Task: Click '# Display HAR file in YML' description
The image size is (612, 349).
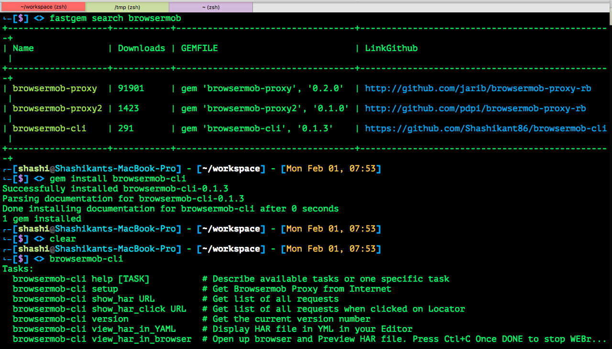Action: click(x=307, y=329)
